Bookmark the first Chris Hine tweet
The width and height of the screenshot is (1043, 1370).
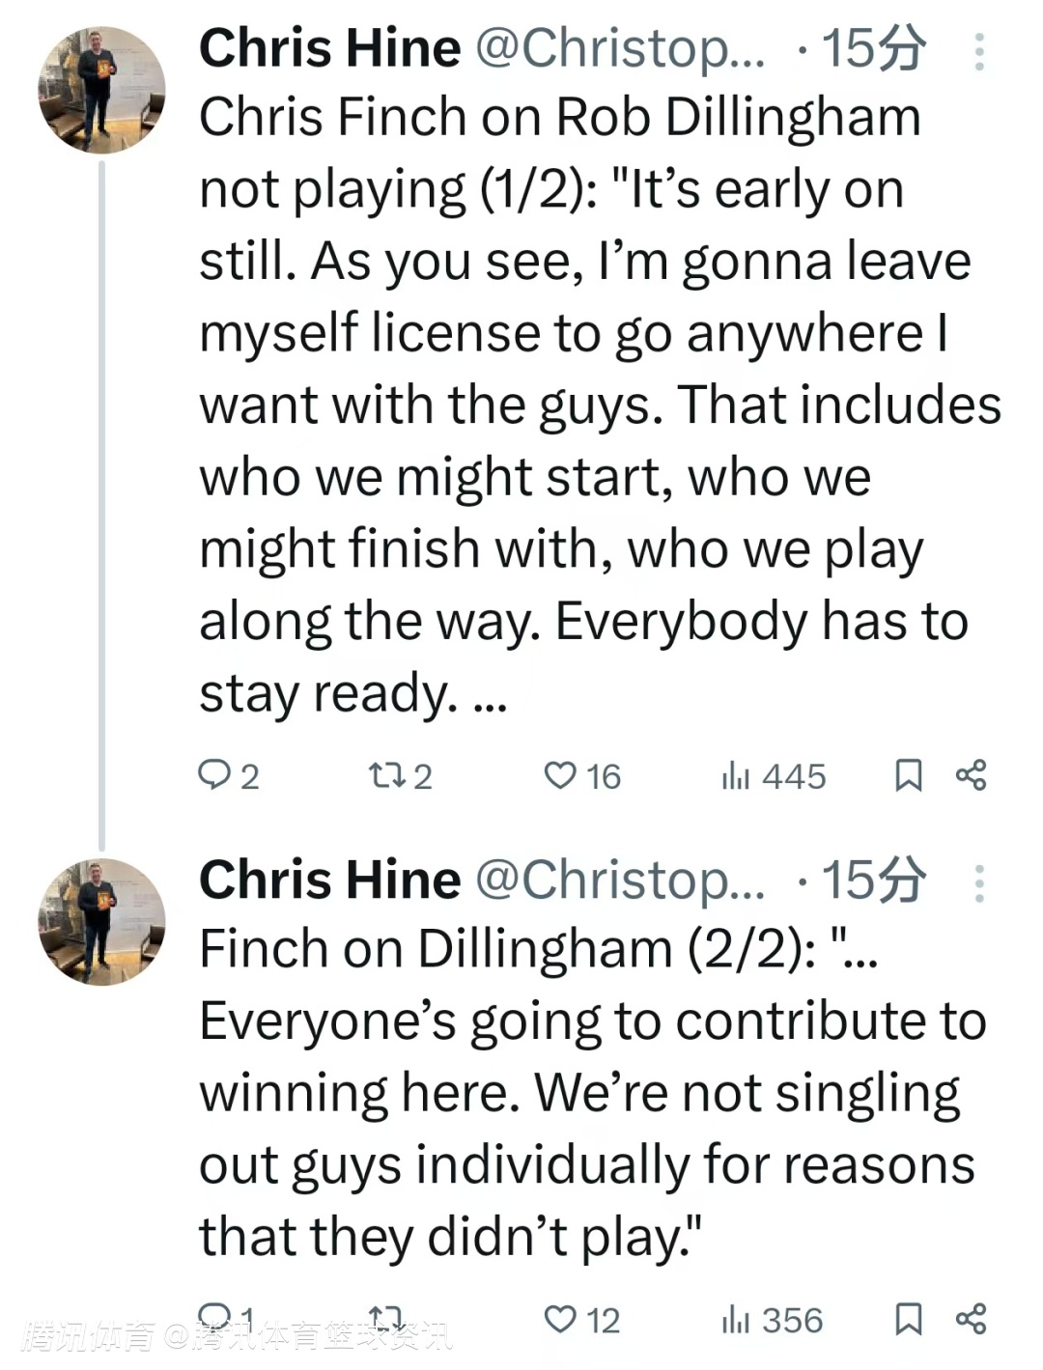click(x=908, y=775)
